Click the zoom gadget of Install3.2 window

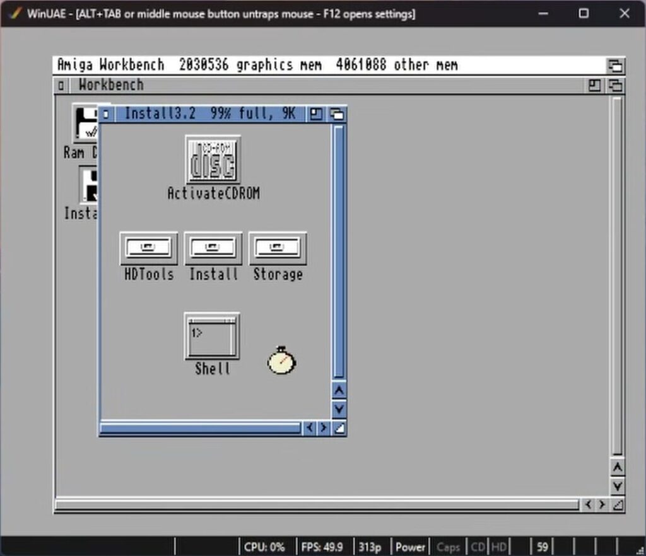316,114
